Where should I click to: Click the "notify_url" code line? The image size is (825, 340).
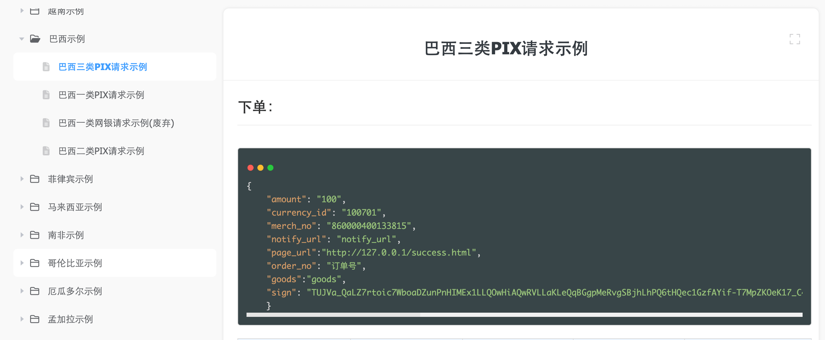pos(333,239)
